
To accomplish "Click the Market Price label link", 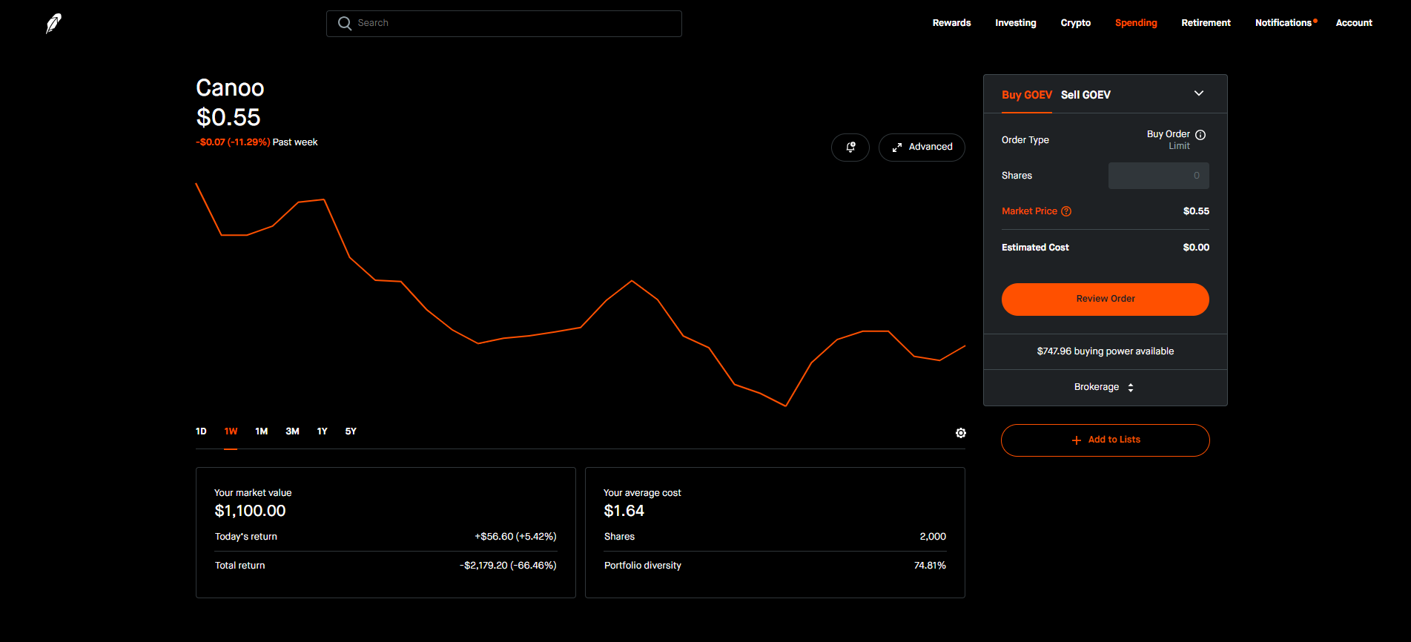I will (1029, 211).
